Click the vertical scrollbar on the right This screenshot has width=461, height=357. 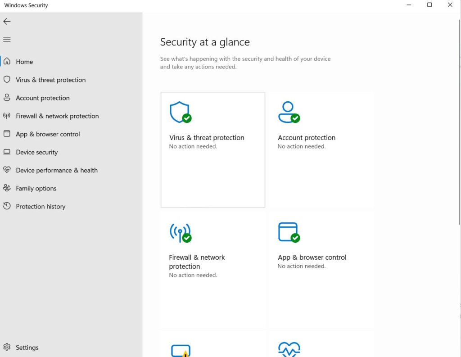click(x=459, y=122)
